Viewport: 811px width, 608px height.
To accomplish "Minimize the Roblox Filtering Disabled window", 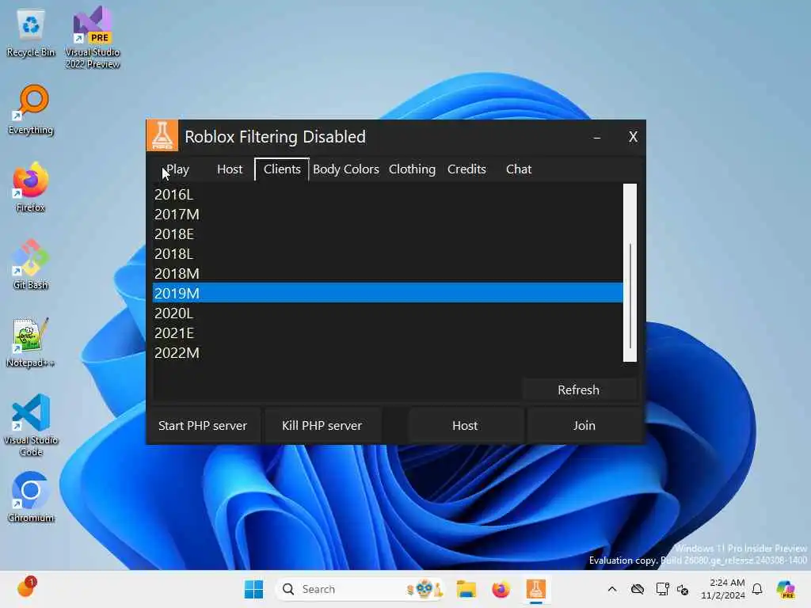I will 597,137.
